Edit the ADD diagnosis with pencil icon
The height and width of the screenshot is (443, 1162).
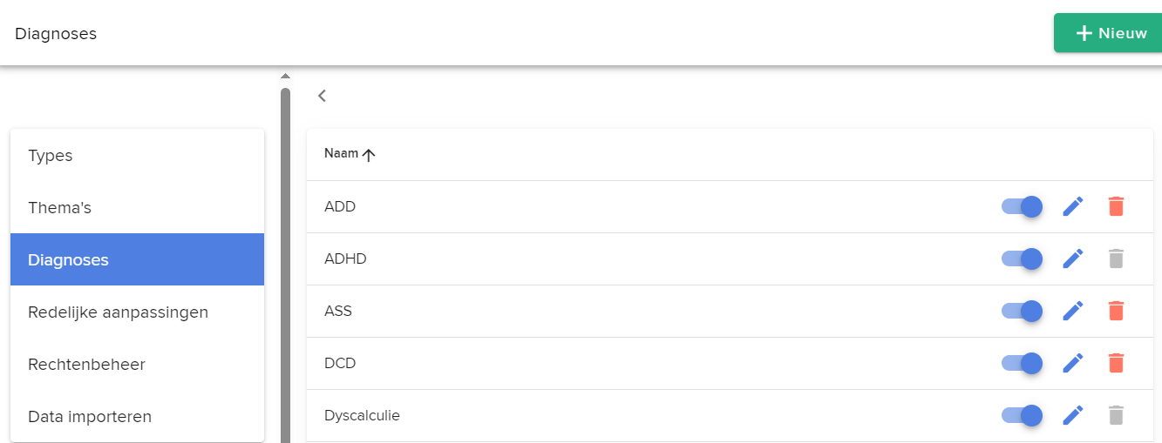[x=1073, y=206]
